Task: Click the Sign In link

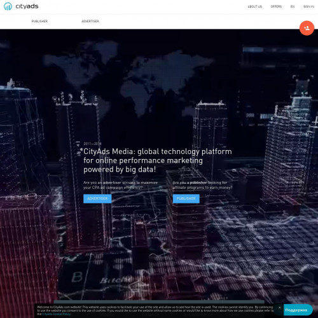Action: coord(308,6)
